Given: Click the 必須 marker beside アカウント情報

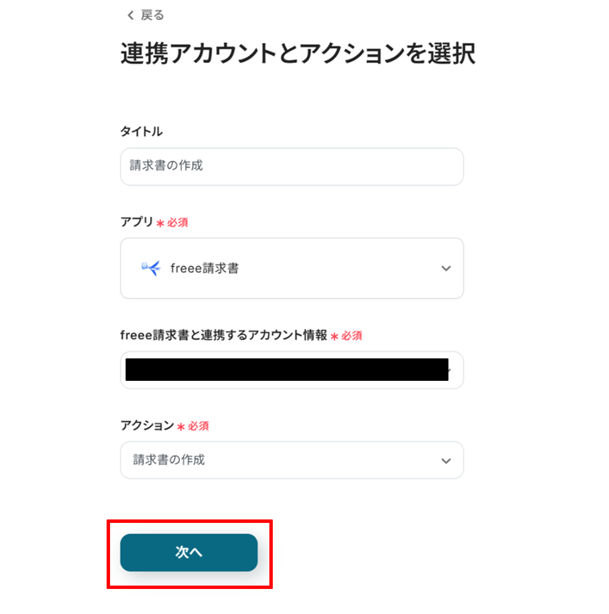Looking at the screenshot, I should point(351,336).
